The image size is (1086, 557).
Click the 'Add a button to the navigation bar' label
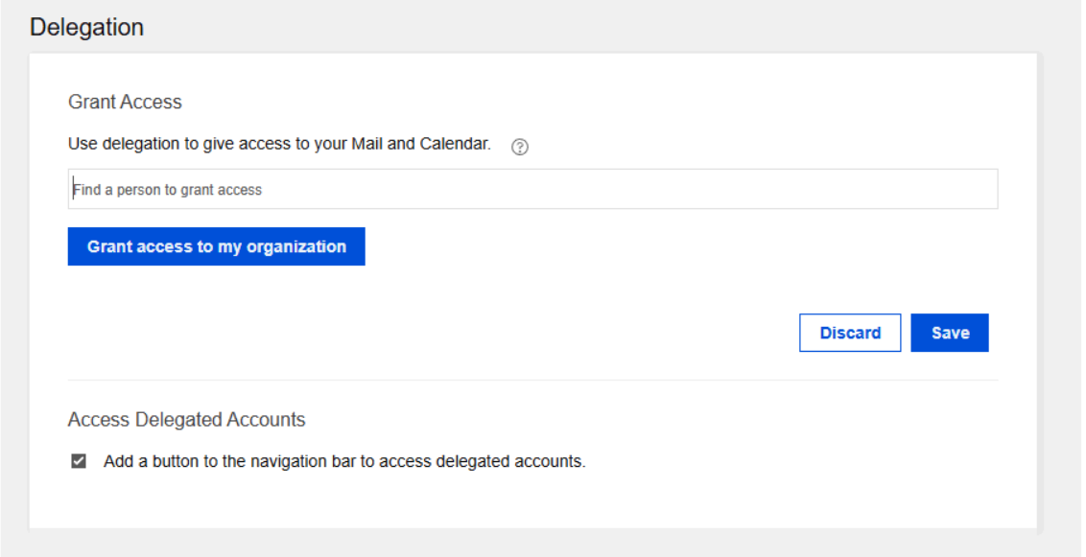click(x=344, y=461)
